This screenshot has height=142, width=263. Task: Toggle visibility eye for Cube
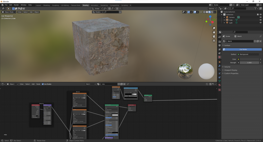[x=260, y=20]
